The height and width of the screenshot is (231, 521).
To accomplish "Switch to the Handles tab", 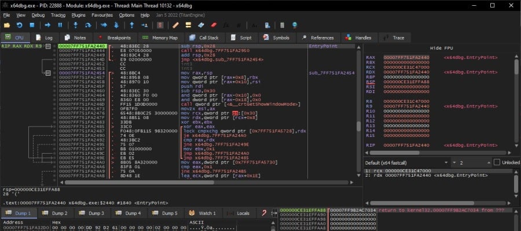I will 358,38.
